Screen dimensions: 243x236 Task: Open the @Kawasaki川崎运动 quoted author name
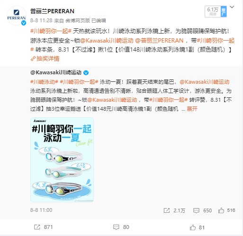click(x=56, y=72)
